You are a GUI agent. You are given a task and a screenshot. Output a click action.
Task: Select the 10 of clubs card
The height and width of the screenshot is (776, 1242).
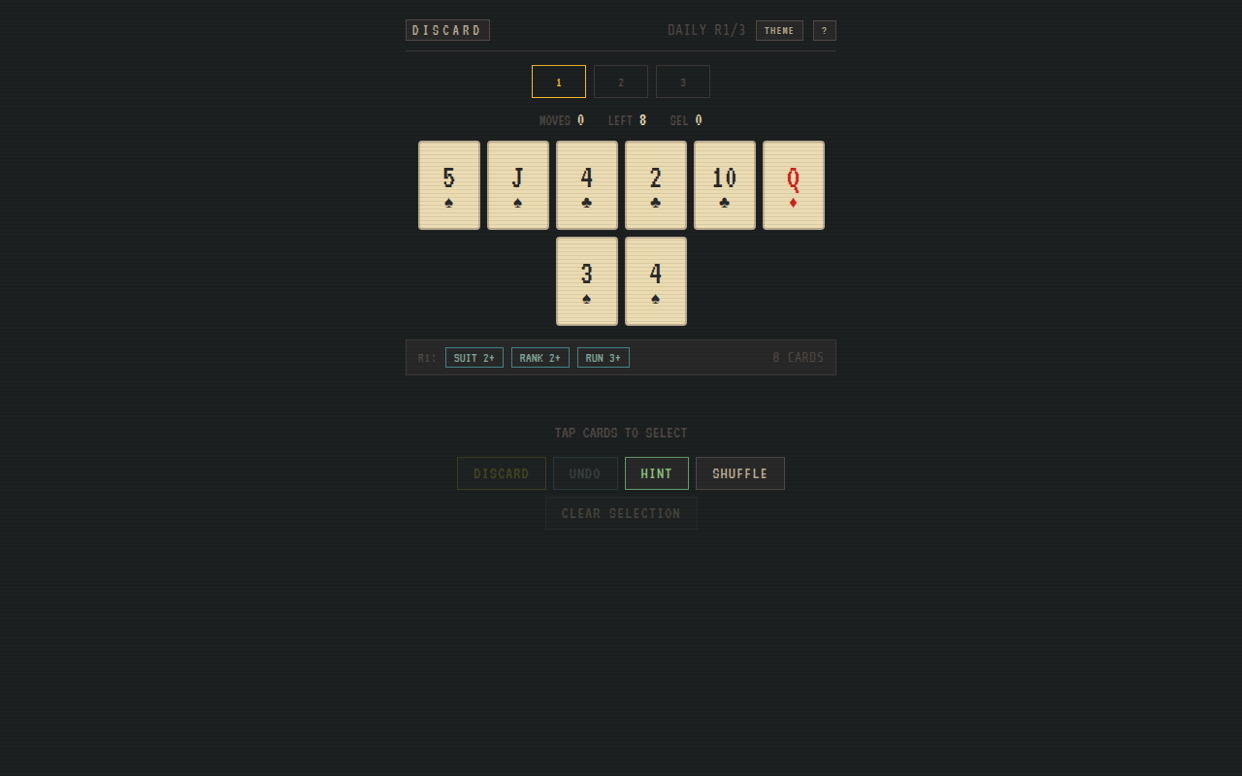(724, 185)
